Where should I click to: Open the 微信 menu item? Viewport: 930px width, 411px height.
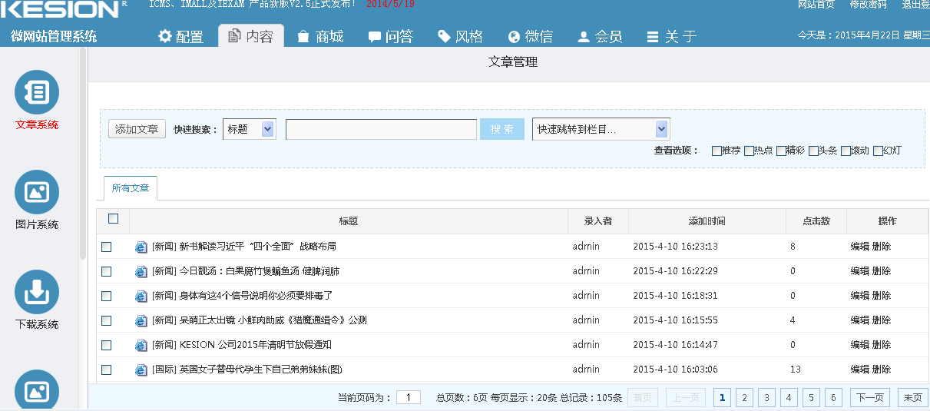coord(530,37)
